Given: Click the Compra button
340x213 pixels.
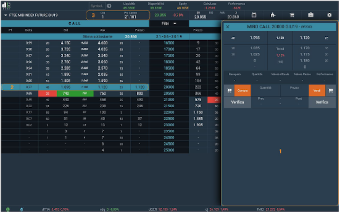Looking at the screenshot, I should pos(242,91).
